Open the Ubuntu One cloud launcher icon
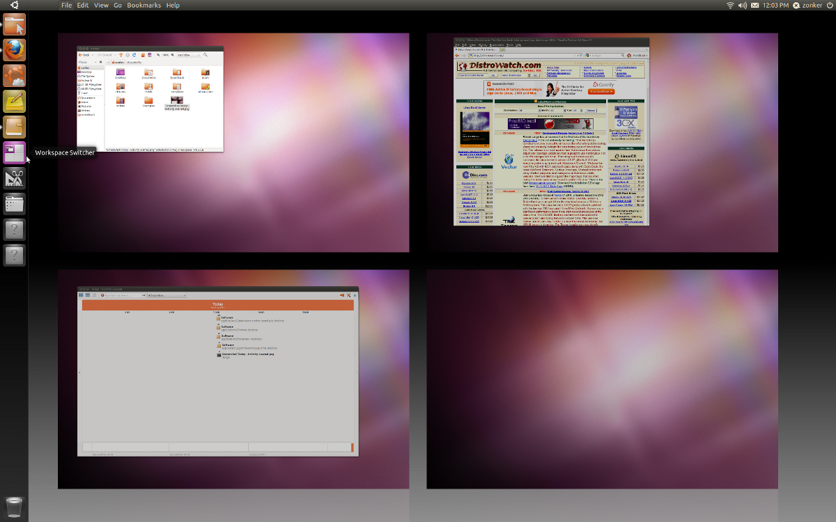Image resolution: width=836 pixels, height=522 pixels. (x=15, y=76)
